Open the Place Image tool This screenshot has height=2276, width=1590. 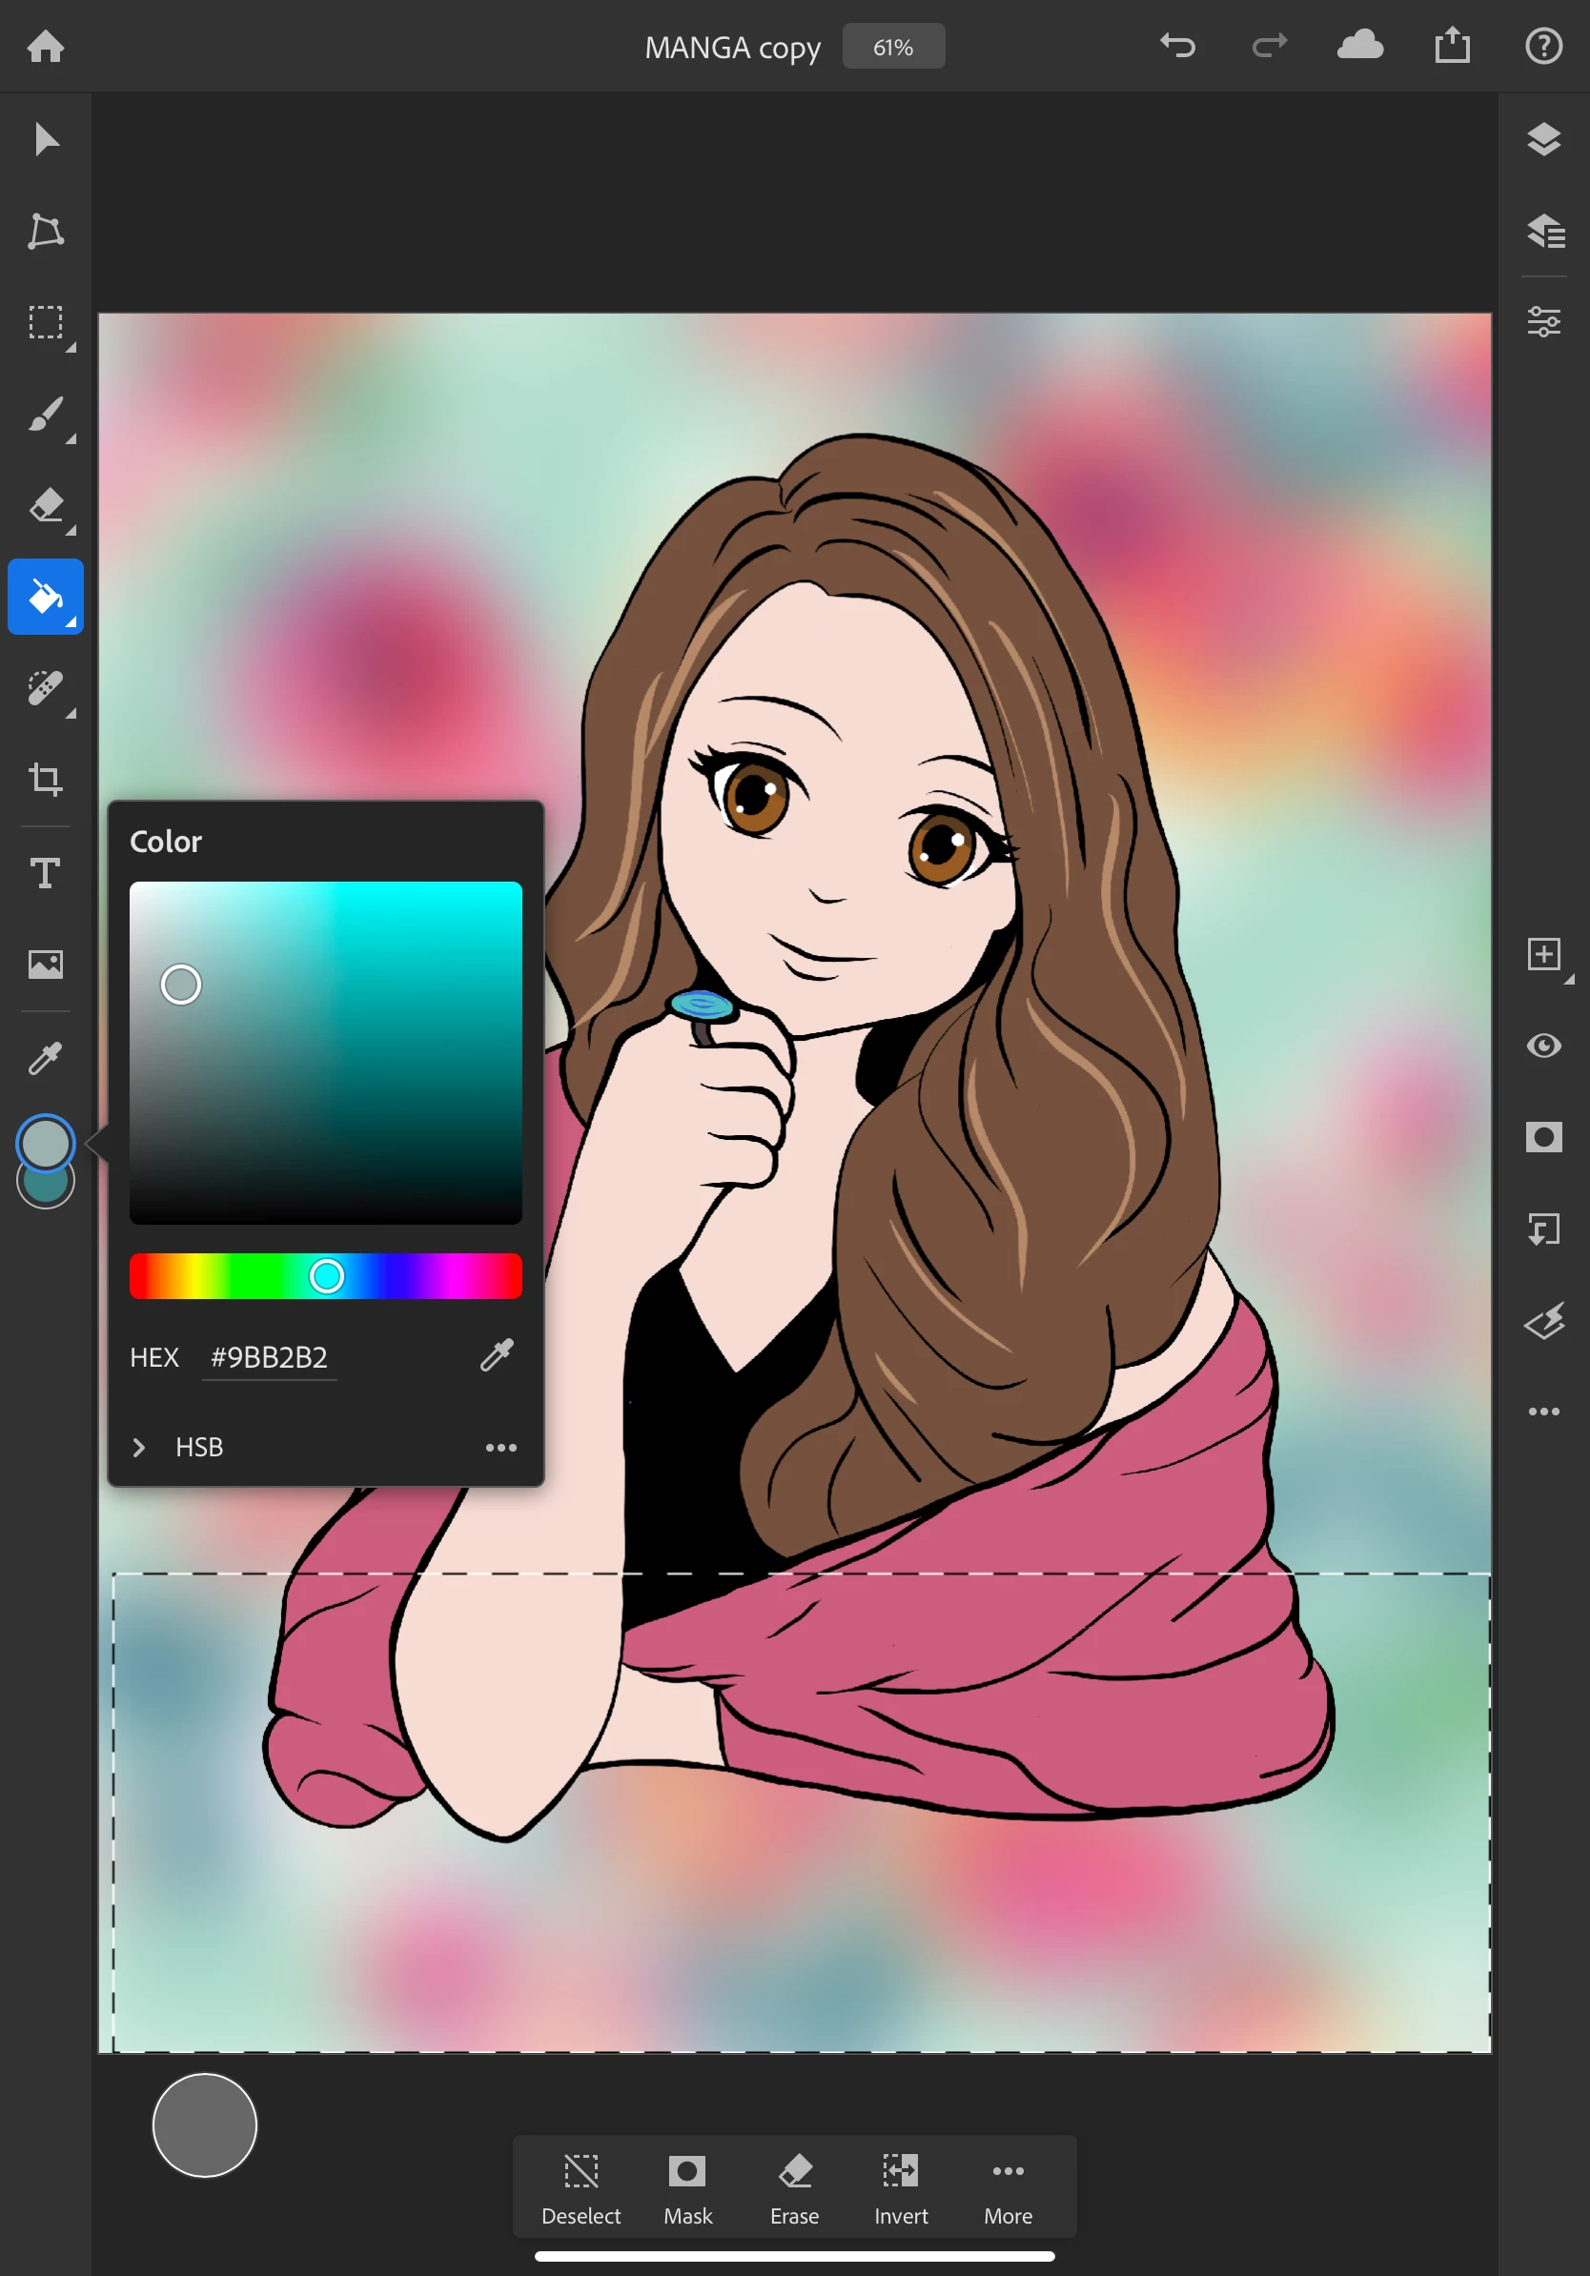[x=46, y=965]
